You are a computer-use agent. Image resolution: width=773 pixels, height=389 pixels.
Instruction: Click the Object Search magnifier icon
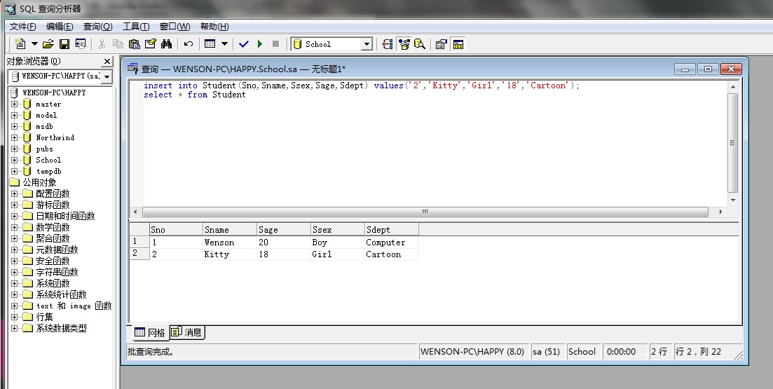[420, 44]
